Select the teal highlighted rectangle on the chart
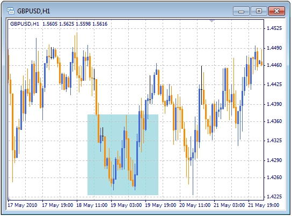This screenshot has height=216, width=292. (123, 155)
